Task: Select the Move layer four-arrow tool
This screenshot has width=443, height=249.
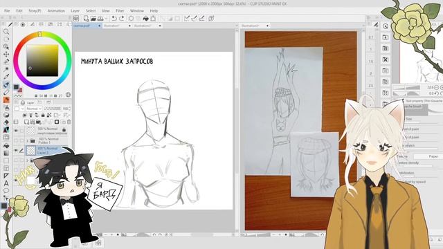Action: 6,54
